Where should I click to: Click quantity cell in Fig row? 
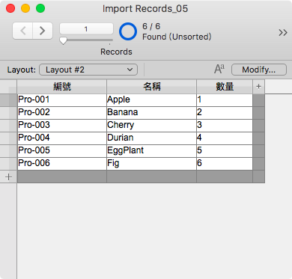(x=225, y=163)
